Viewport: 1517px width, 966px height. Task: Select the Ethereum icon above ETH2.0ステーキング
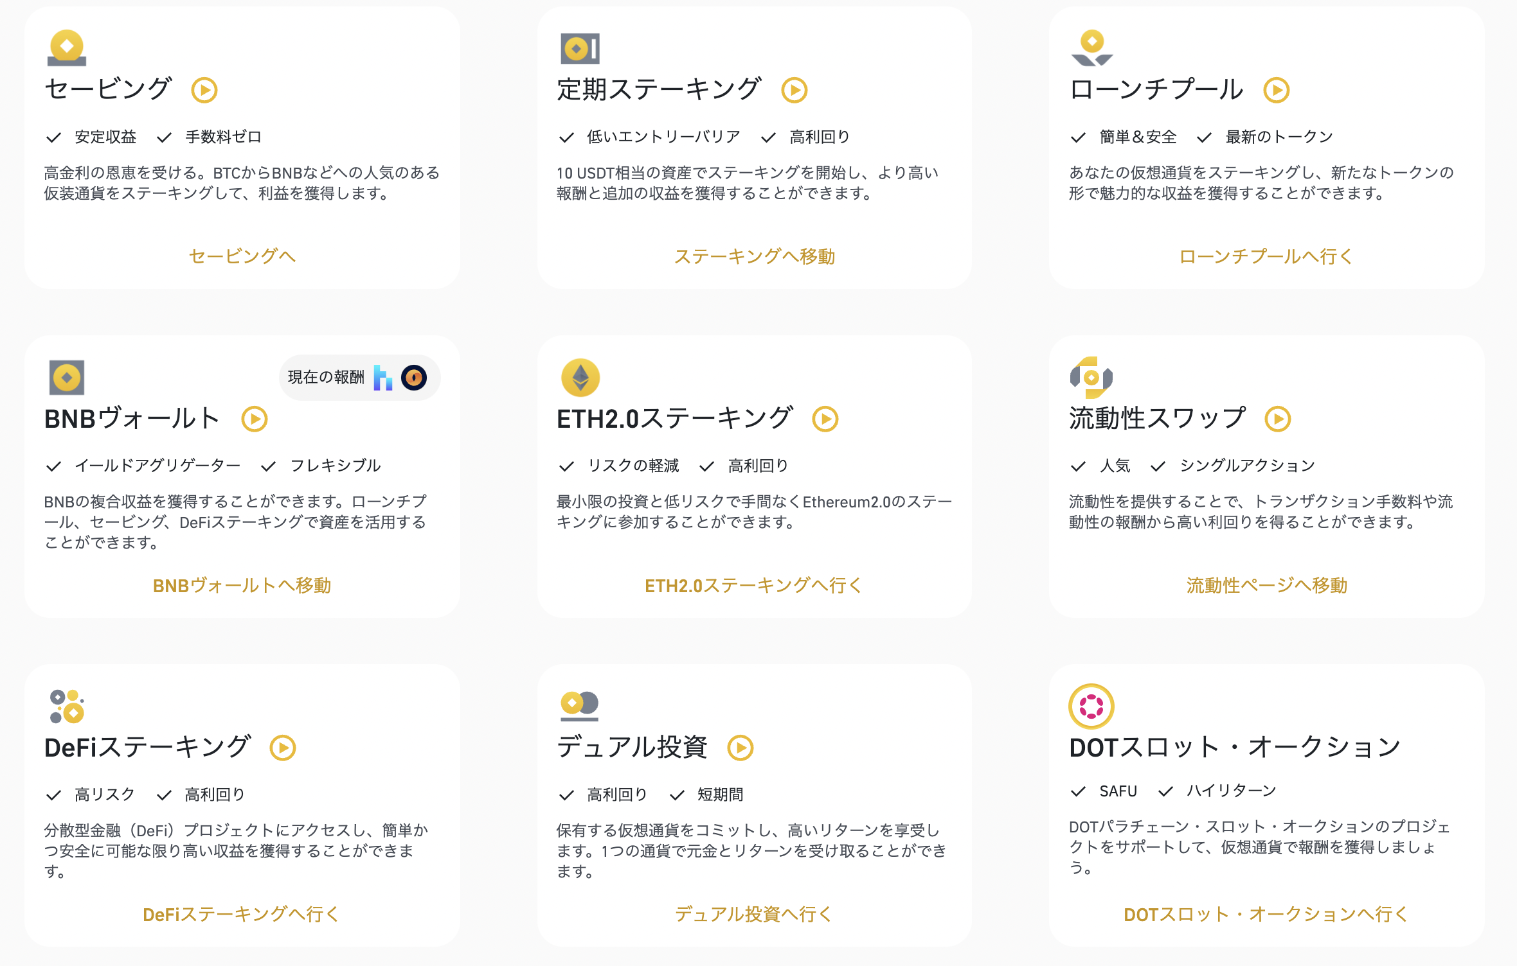(579, 378)
